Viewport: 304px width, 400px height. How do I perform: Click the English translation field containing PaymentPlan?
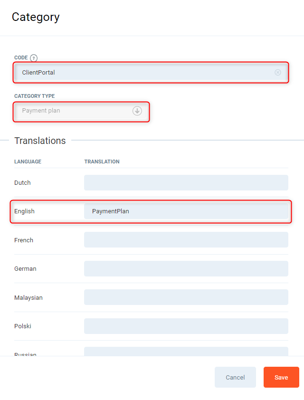point(186,211)
